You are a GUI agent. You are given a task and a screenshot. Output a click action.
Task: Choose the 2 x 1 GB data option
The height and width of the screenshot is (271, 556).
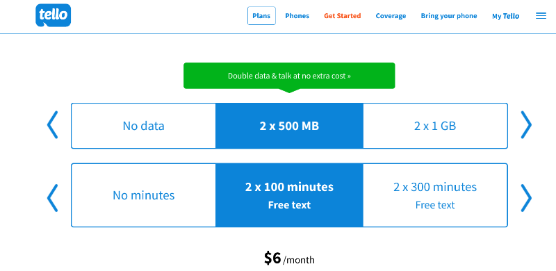pos(435,126)
